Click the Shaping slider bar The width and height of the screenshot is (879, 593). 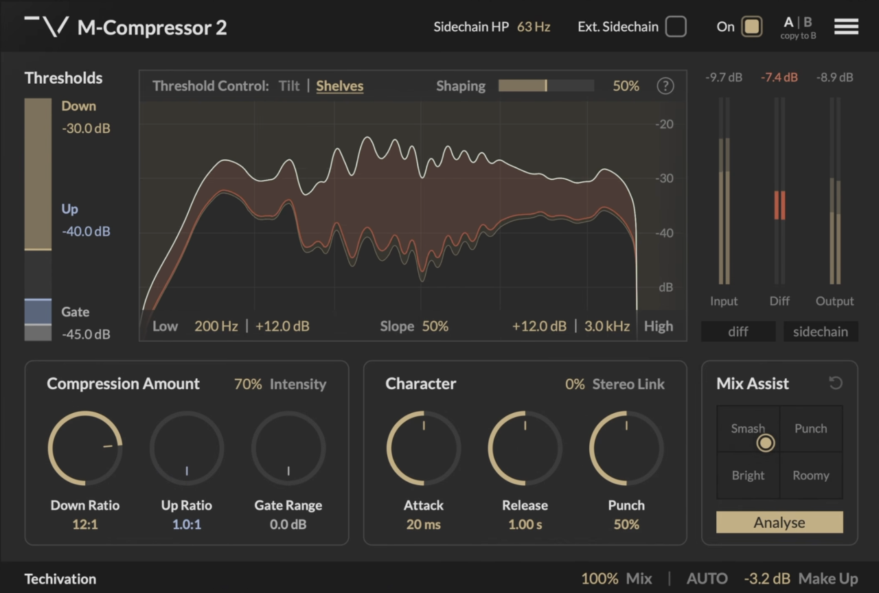[x=546, y=86]
